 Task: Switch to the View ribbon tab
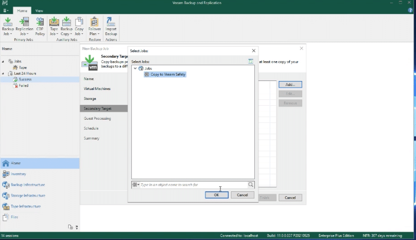39,10
